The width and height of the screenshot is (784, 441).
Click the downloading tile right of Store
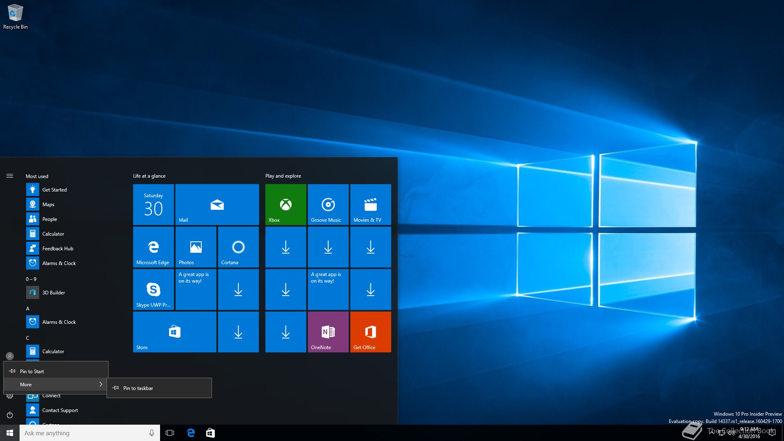click(238, 332)
